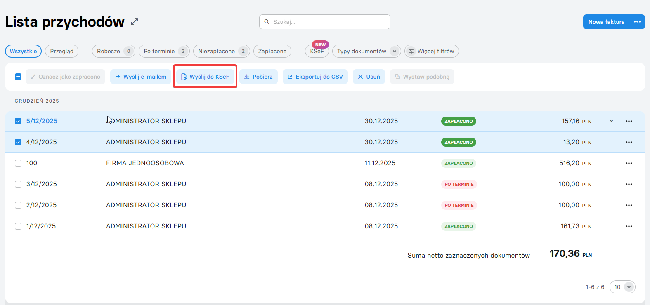This screenshot has height=305, width=650.
Task: Export selected documents with Eksportuj do CSV
Action: 315,77
